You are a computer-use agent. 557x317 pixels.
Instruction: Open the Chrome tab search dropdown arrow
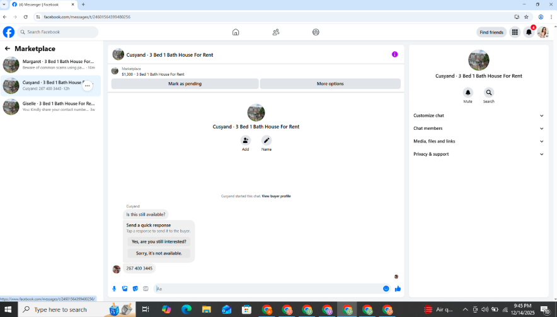[4, 4]
